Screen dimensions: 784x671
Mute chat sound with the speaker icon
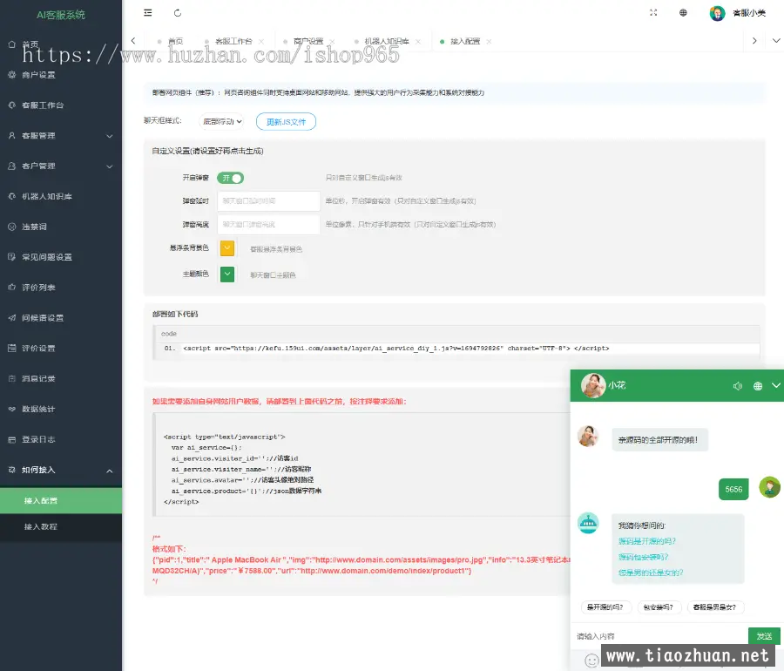(738, 386)
